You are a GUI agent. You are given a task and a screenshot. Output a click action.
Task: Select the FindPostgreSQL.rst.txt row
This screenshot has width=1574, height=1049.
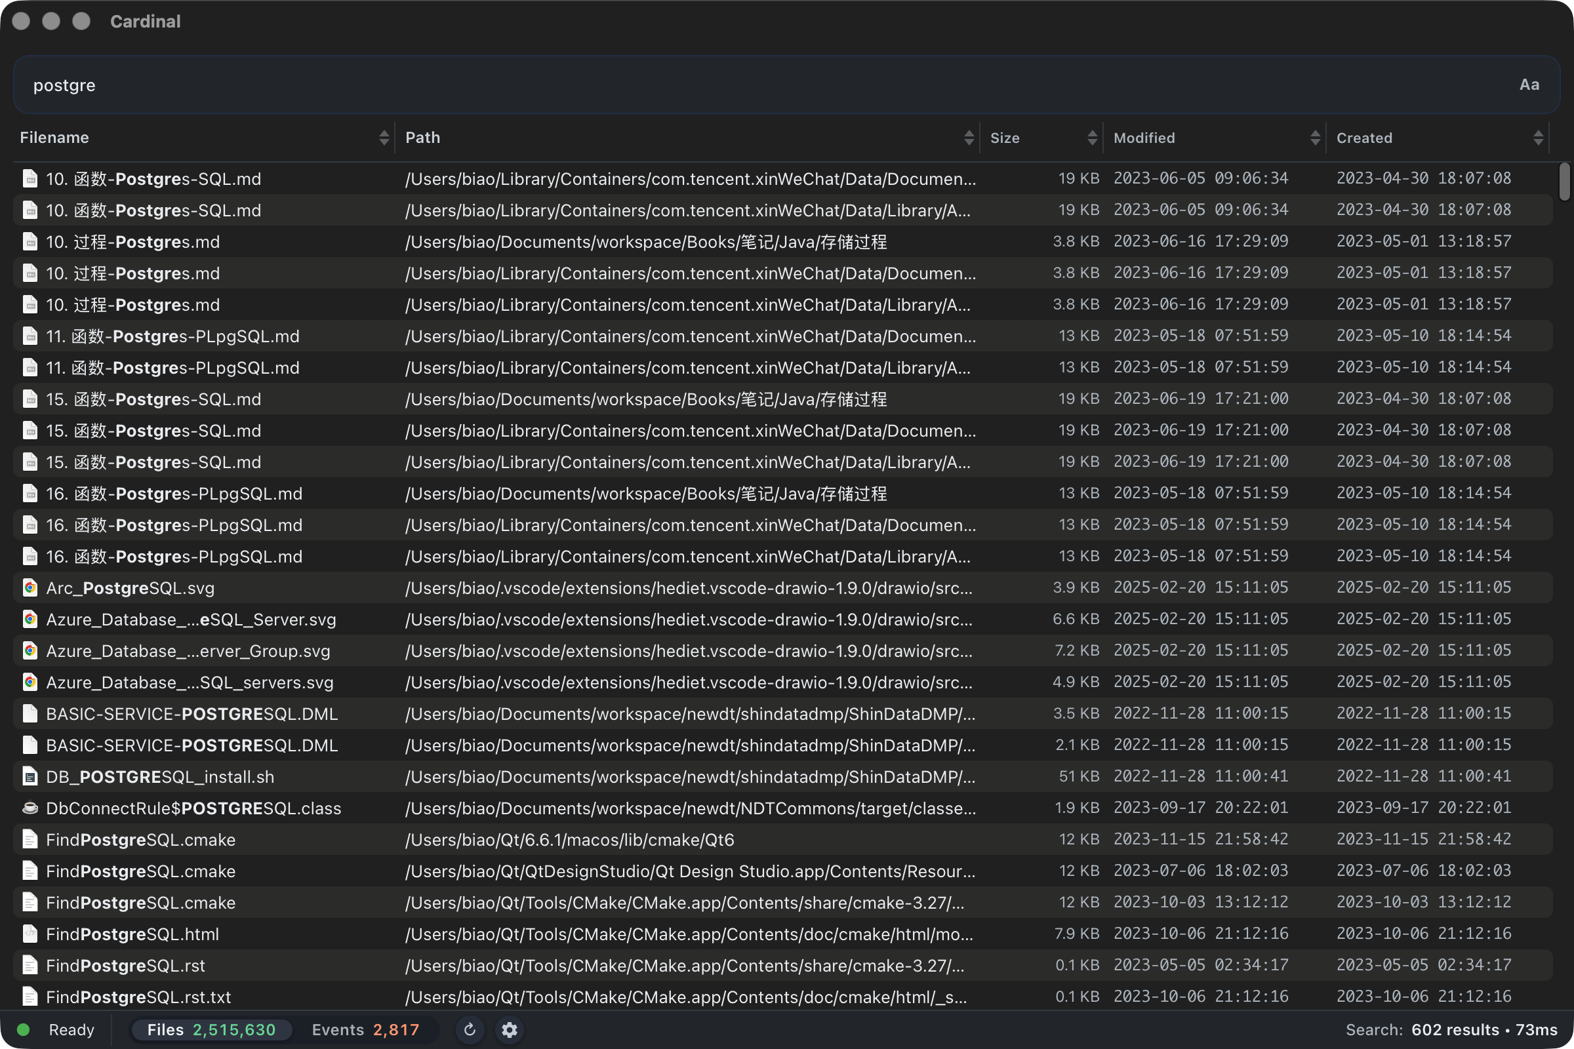click(x=138, y=997)
